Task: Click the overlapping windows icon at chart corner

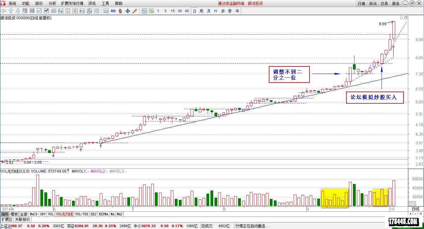Action: tap(406, 18)
